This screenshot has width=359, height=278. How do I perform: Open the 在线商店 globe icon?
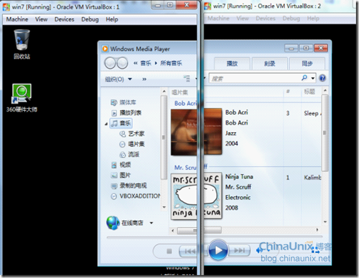[113, 223]
